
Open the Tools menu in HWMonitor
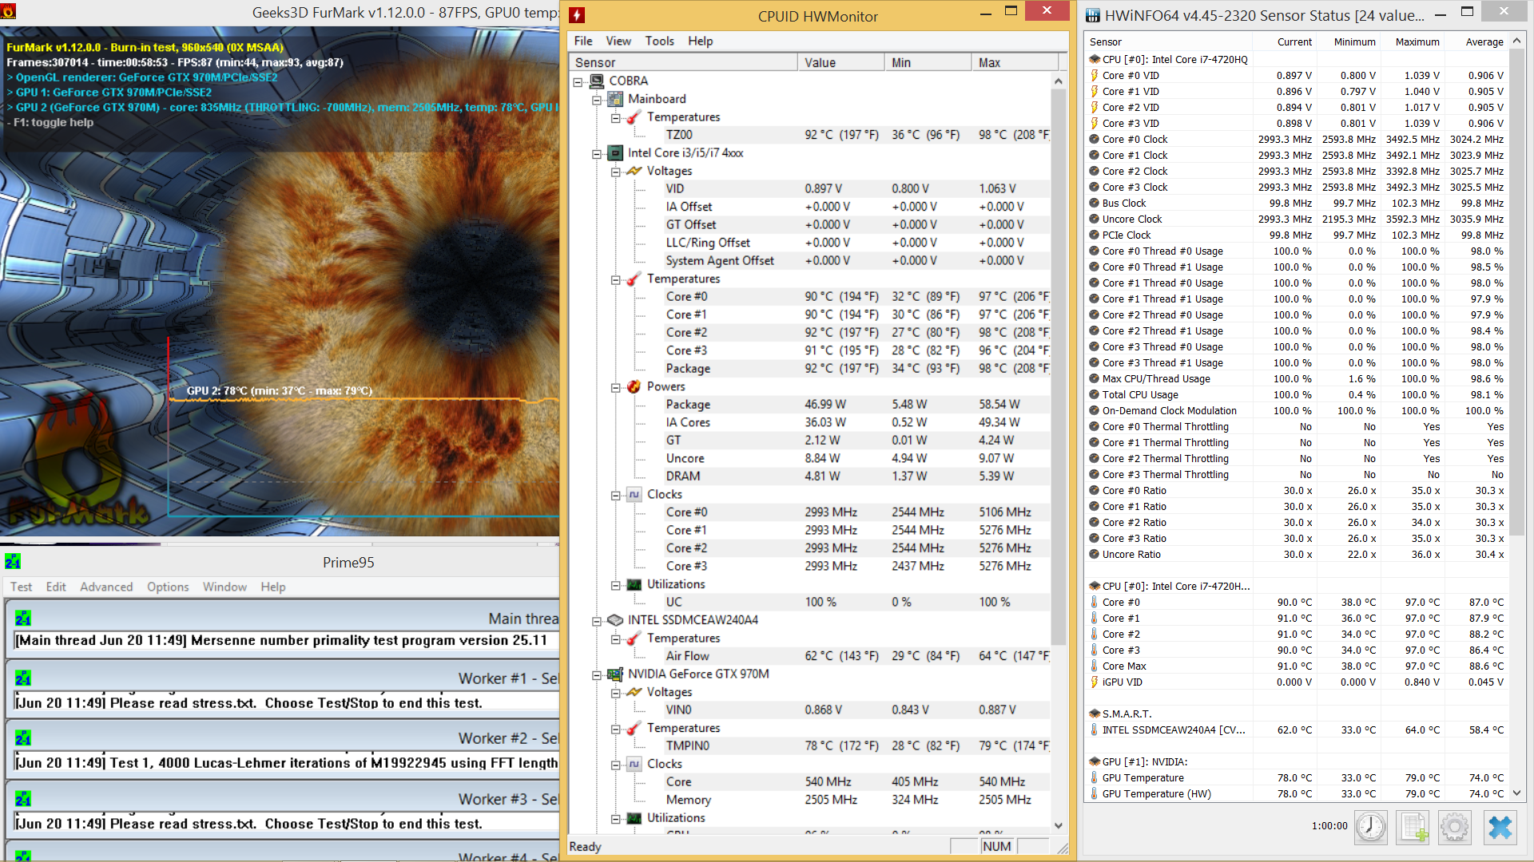tap(659, 41)
